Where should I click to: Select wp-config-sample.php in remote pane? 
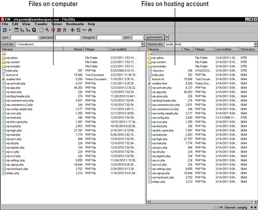tap(165, 113)
